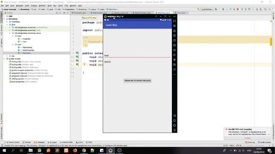Collapse the base package node
The height and width of the screenshot is (154, 275).
coord(13,36)
